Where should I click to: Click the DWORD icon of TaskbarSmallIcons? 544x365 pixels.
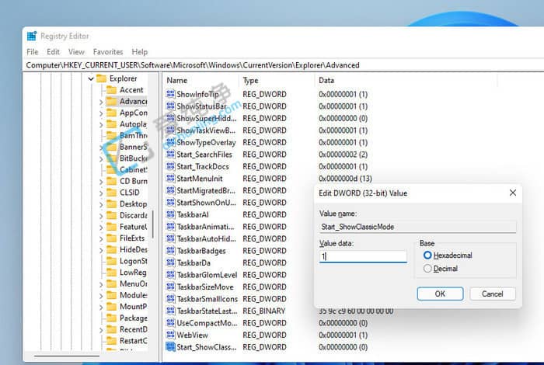(171, 299)
